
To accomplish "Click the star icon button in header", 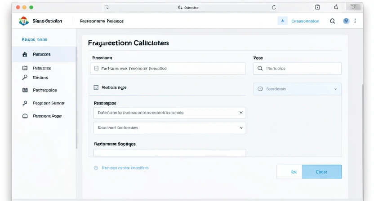I will click(283, 21).
